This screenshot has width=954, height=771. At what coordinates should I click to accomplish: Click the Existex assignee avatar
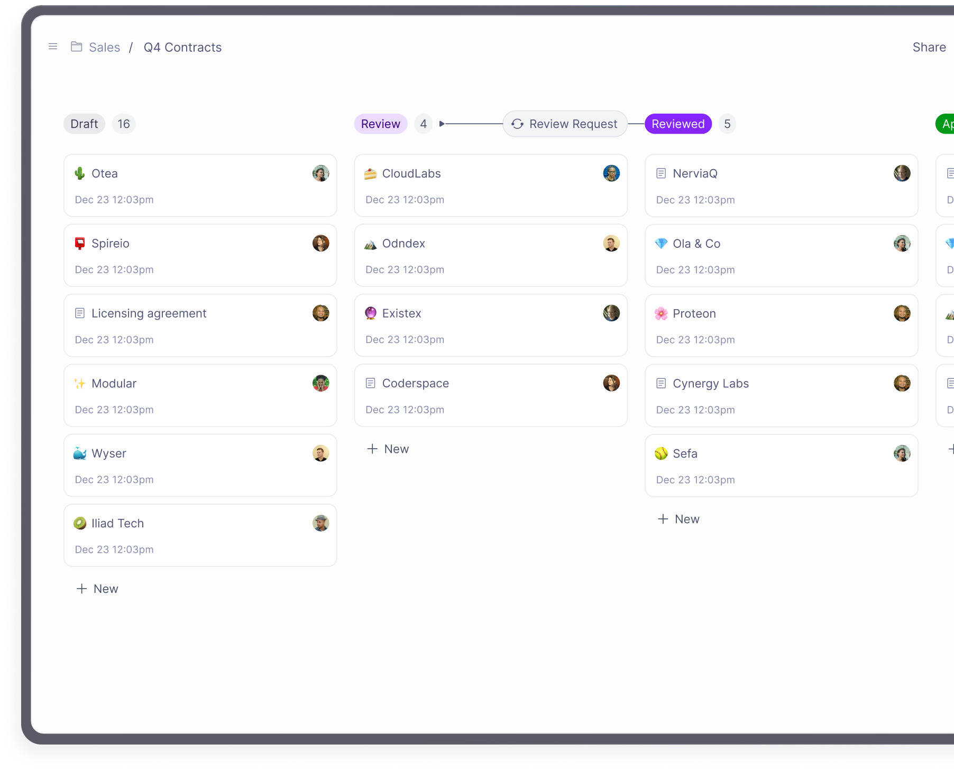pos(612,313)
